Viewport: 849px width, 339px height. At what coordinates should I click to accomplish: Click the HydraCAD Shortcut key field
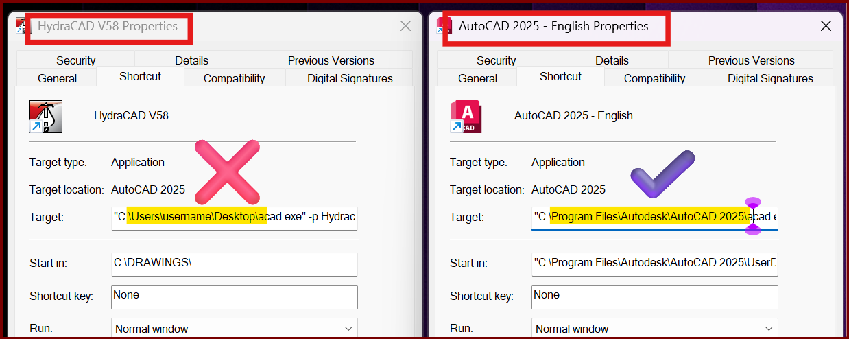point(235,296)
